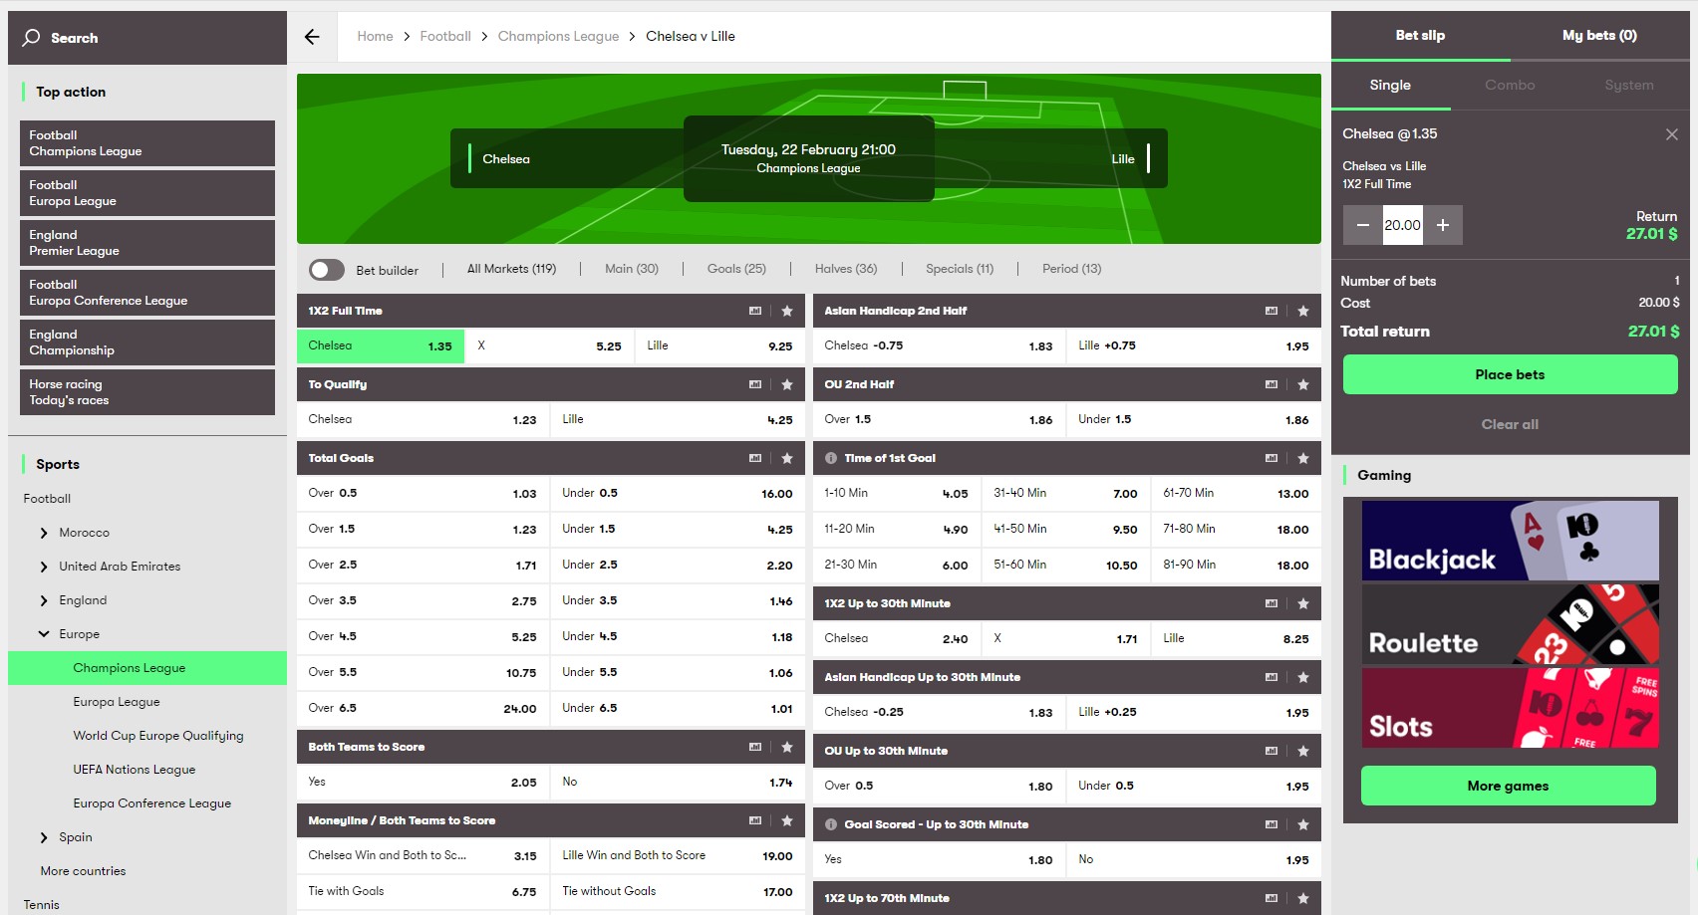1698x915 pixels.
Task: Expand Spain leagues in sidebar
Action: point(44,837)
